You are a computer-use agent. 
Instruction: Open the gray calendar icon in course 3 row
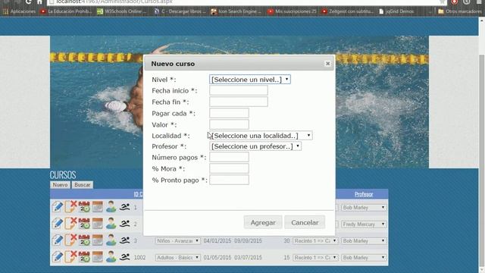(98, 240)
